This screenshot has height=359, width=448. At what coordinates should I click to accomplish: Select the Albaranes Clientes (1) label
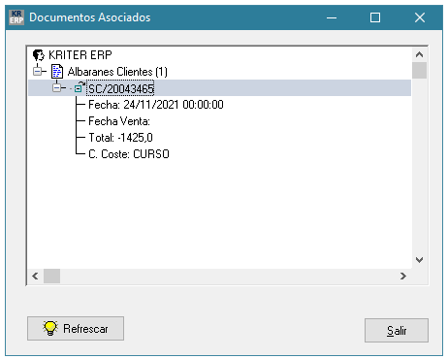click(117, 72)
